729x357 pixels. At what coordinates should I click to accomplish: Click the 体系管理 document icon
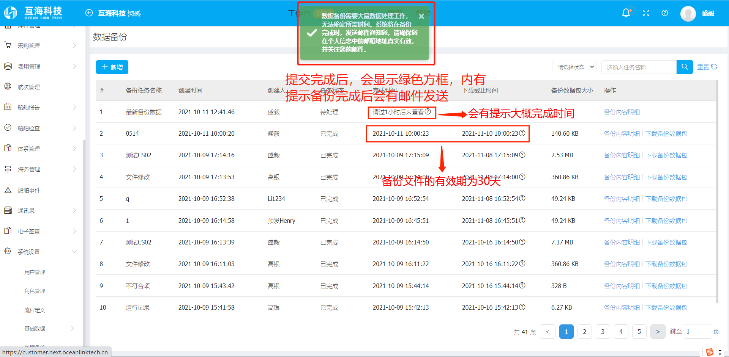click(8, 148)
